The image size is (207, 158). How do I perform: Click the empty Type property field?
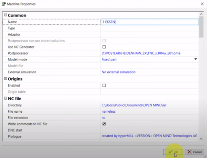(149, 28)
